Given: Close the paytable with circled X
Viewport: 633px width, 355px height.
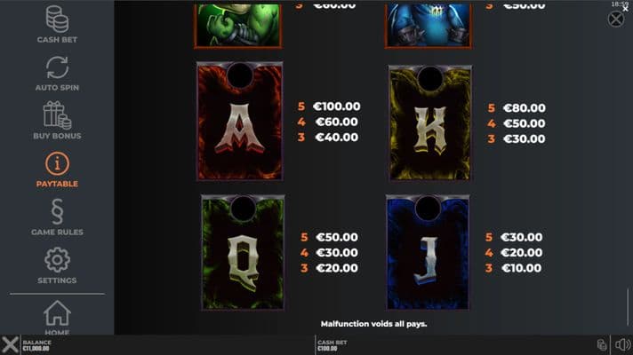Looking at the screenshot, I should [615, 19].
